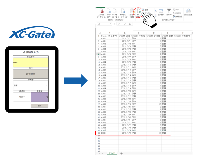This screenshot has width=207, height=158.
Task: Click the existing connections icon
Action: pyautogui.click(x=132, y=12)
